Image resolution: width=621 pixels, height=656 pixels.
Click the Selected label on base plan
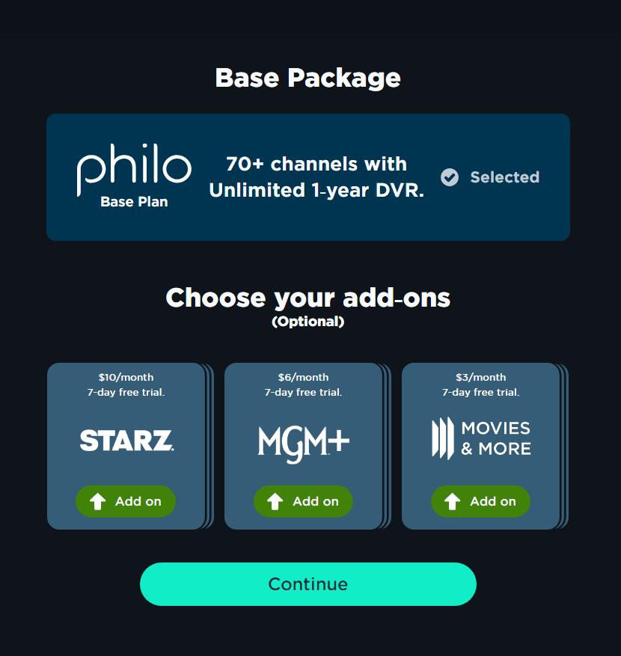click(x=505, y=177)
